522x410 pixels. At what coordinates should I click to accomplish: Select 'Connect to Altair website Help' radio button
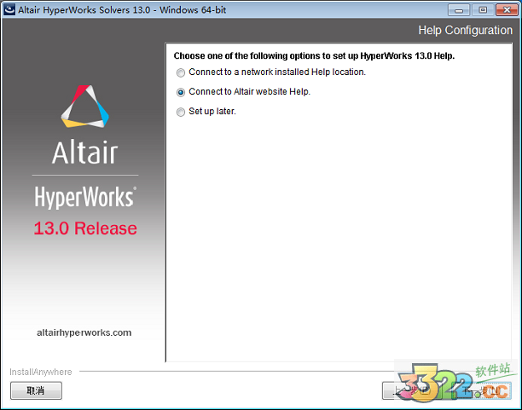(x=181, y=92)
